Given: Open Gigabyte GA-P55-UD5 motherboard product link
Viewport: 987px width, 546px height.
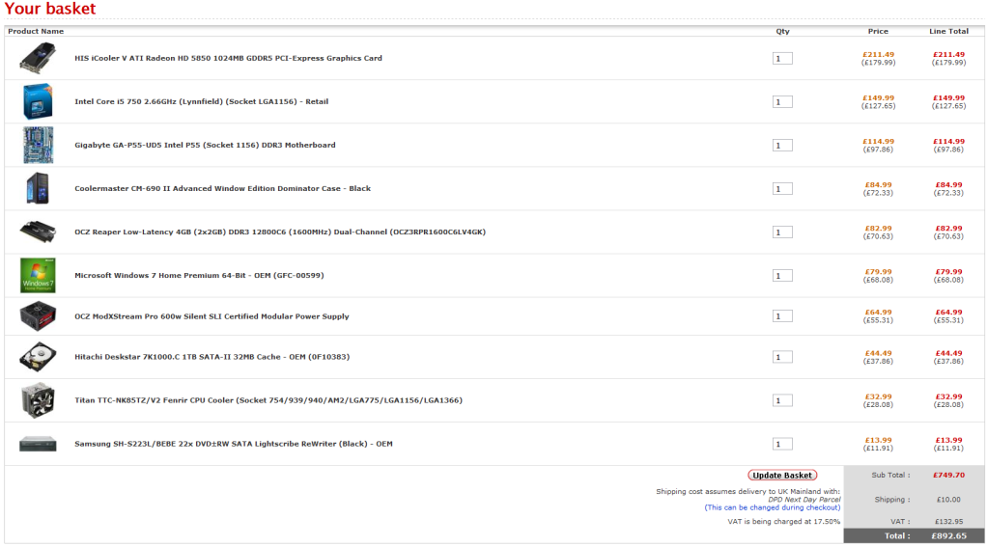Looking at the screenshot, I should [x=205, y=145].
